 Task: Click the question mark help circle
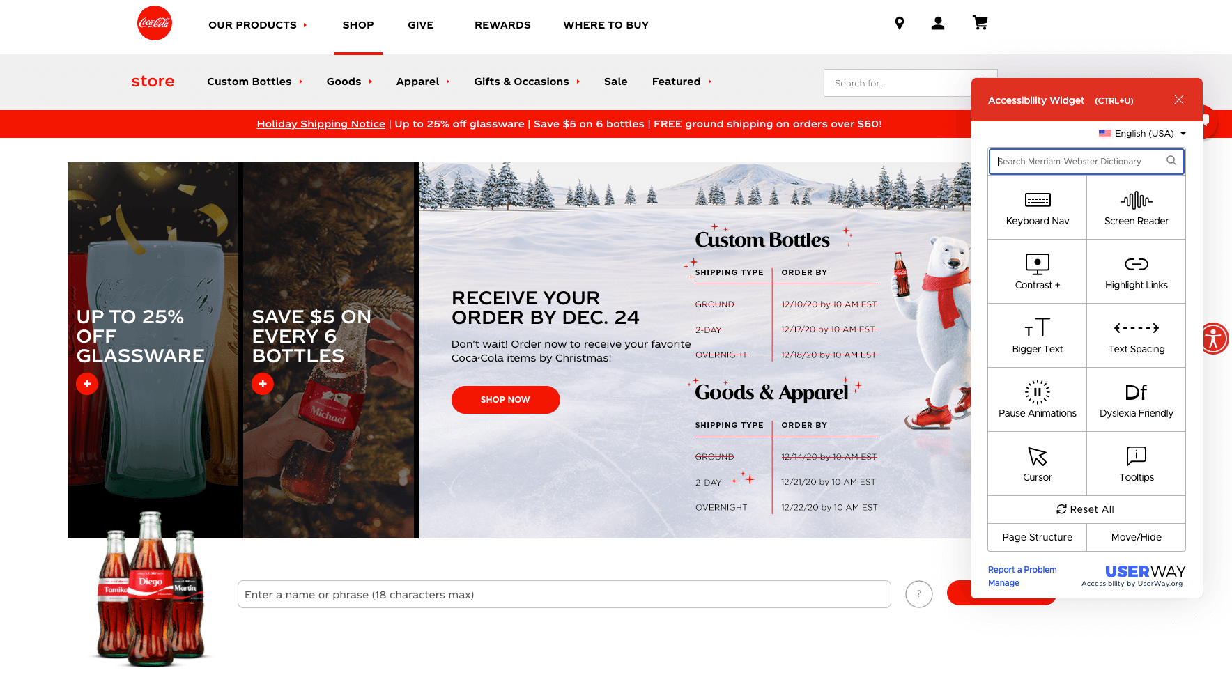(x=919, y=594)
